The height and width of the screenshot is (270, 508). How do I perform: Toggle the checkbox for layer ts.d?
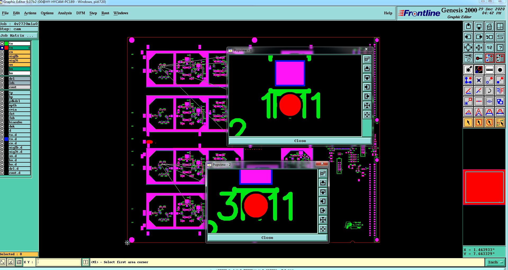pos(2,139)
